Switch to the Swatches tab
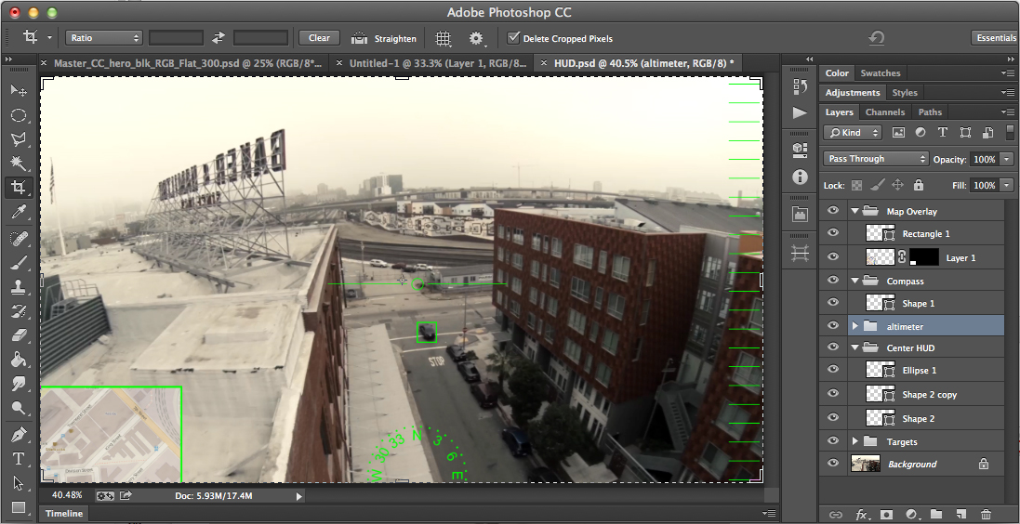The image size is (1020, 524). pos(880,73)
